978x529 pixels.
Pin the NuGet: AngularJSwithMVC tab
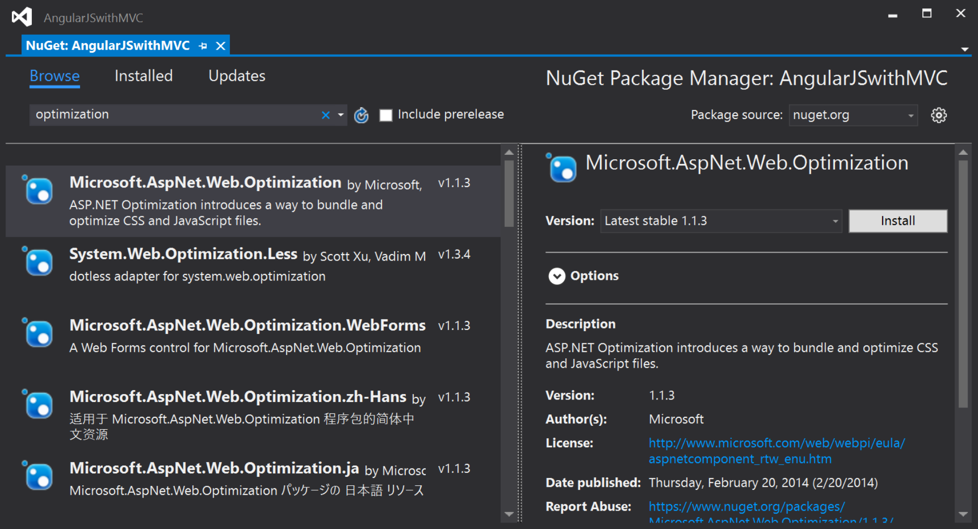point(203,46)
